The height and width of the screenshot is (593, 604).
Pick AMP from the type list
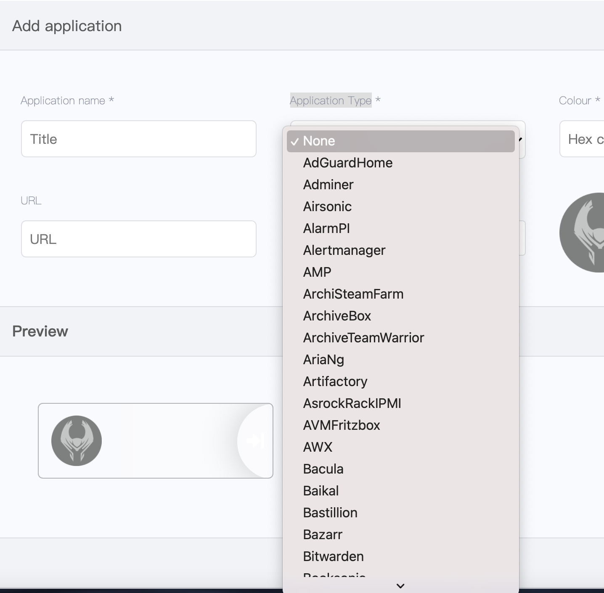click(x=400, y=272)
